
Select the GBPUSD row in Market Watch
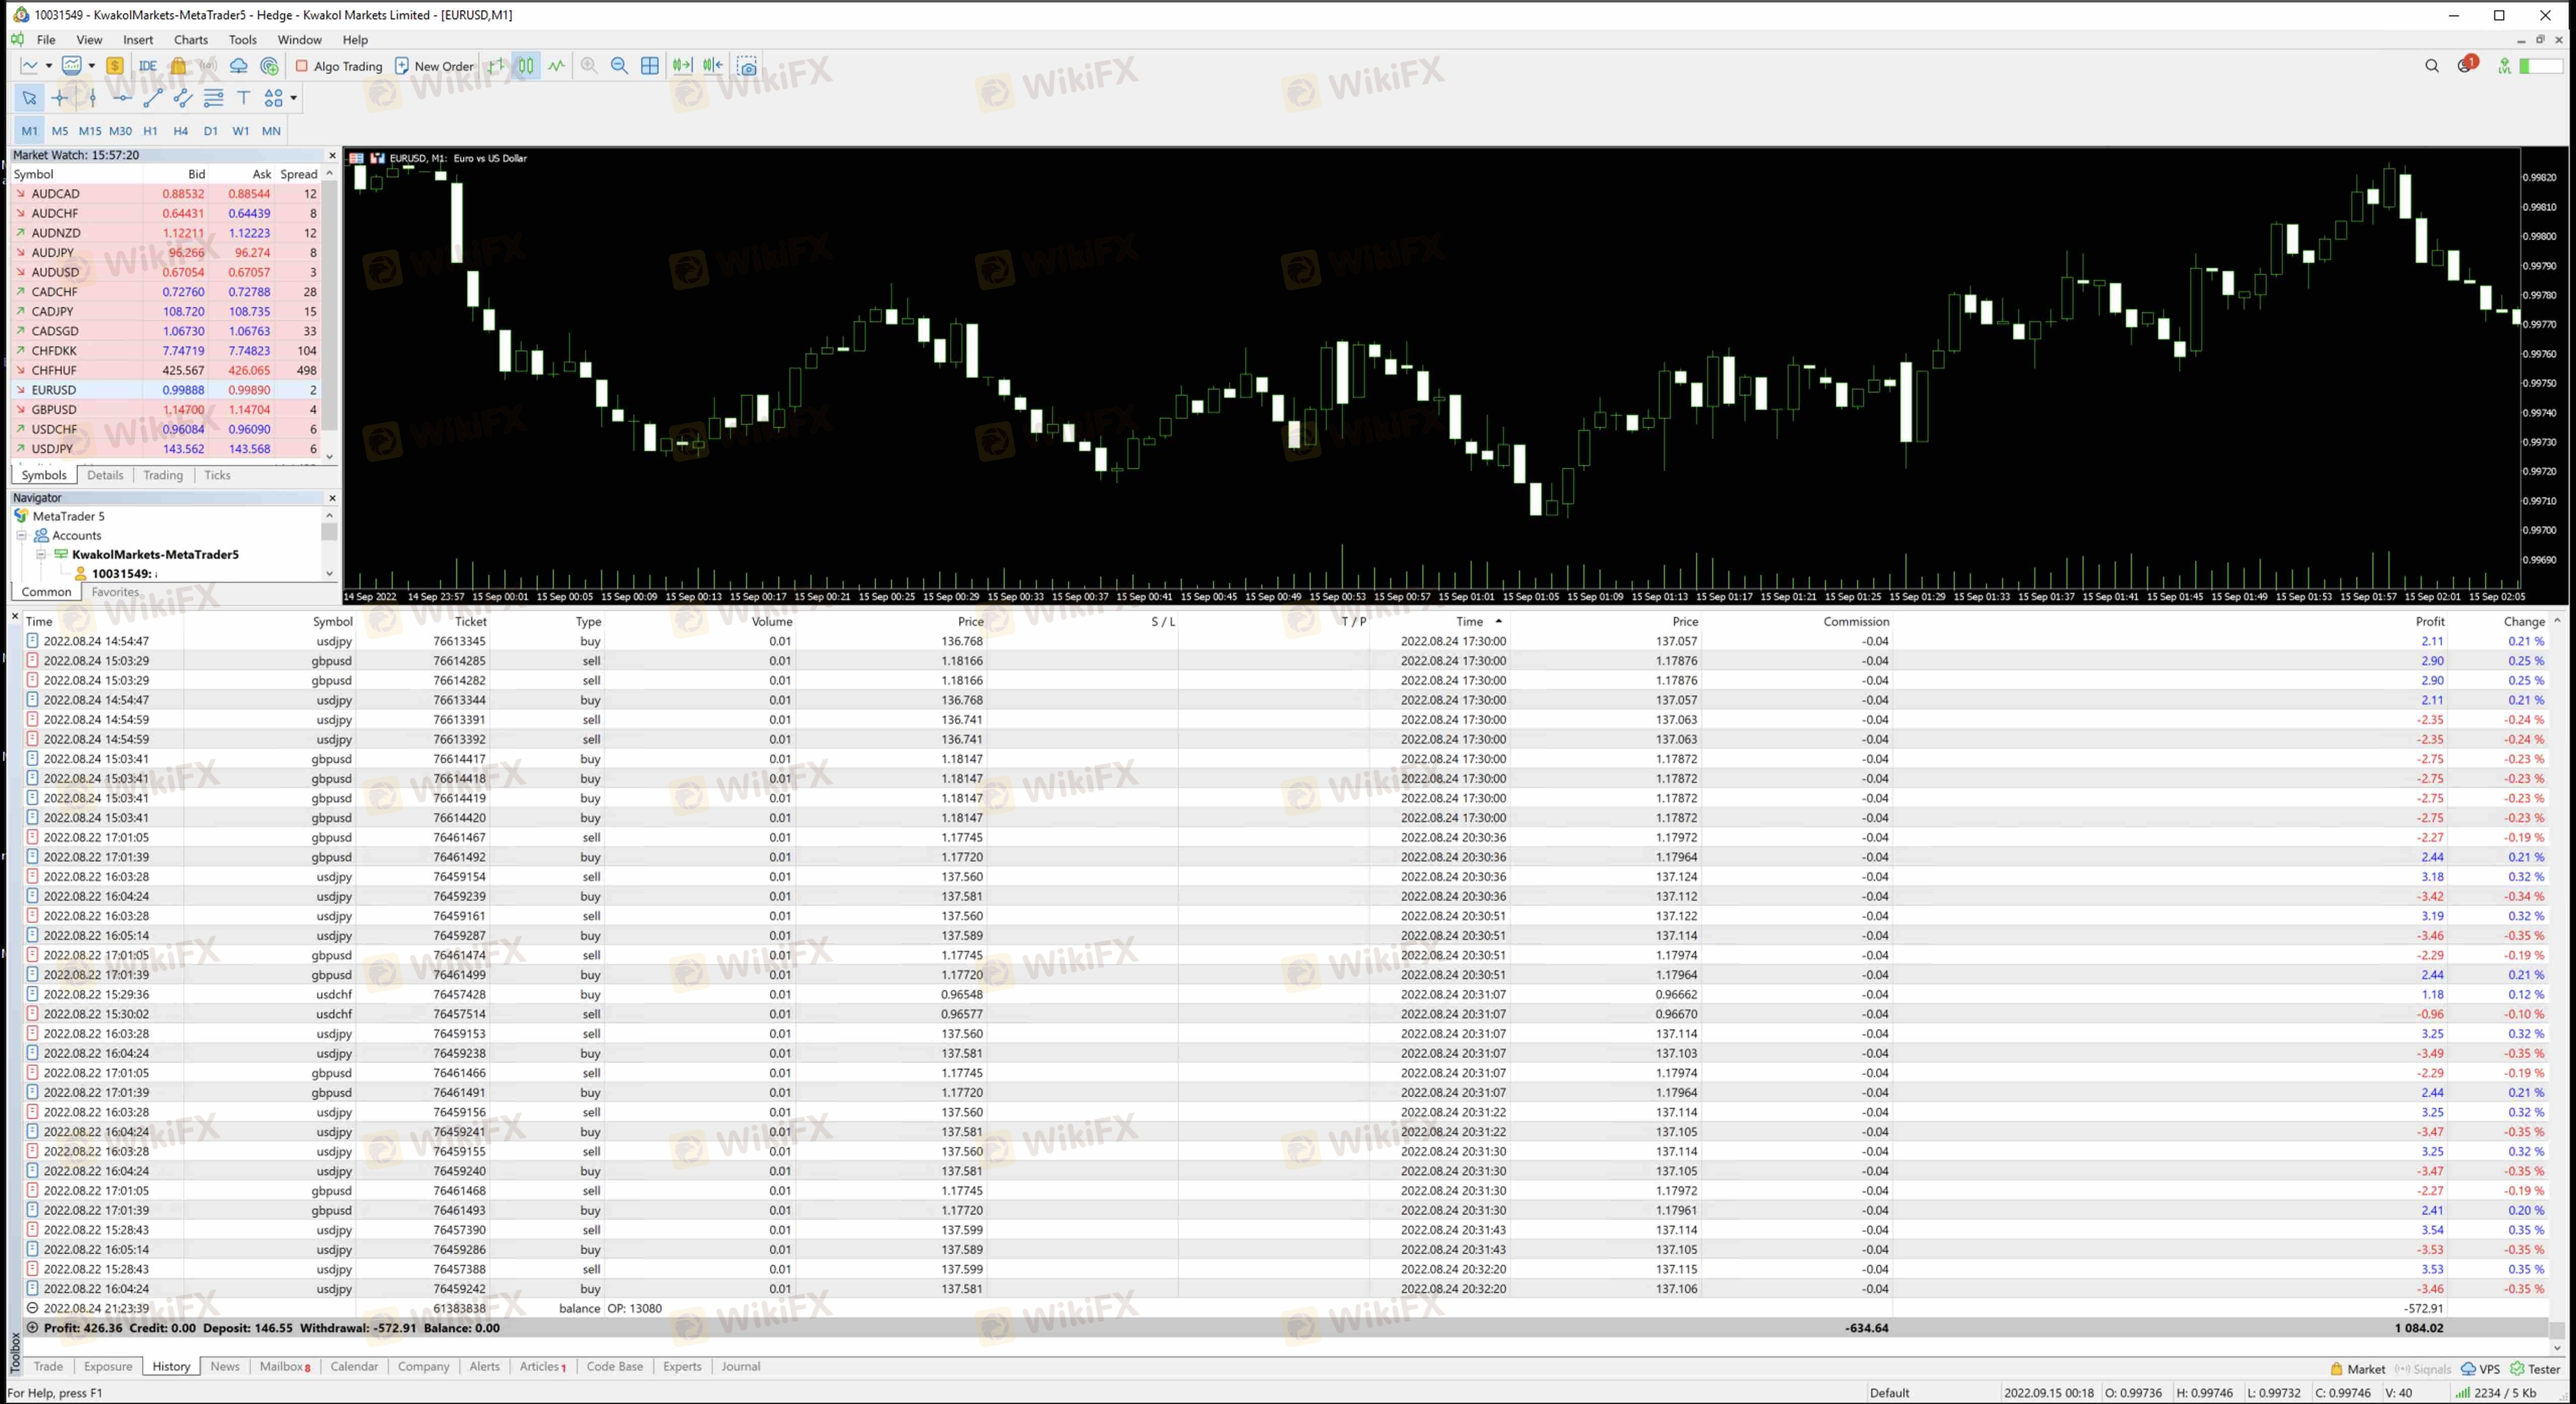(x=54, y=409)
